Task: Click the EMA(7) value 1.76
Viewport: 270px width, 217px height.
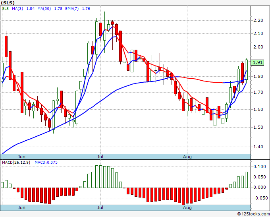Action: click(86, 9)
